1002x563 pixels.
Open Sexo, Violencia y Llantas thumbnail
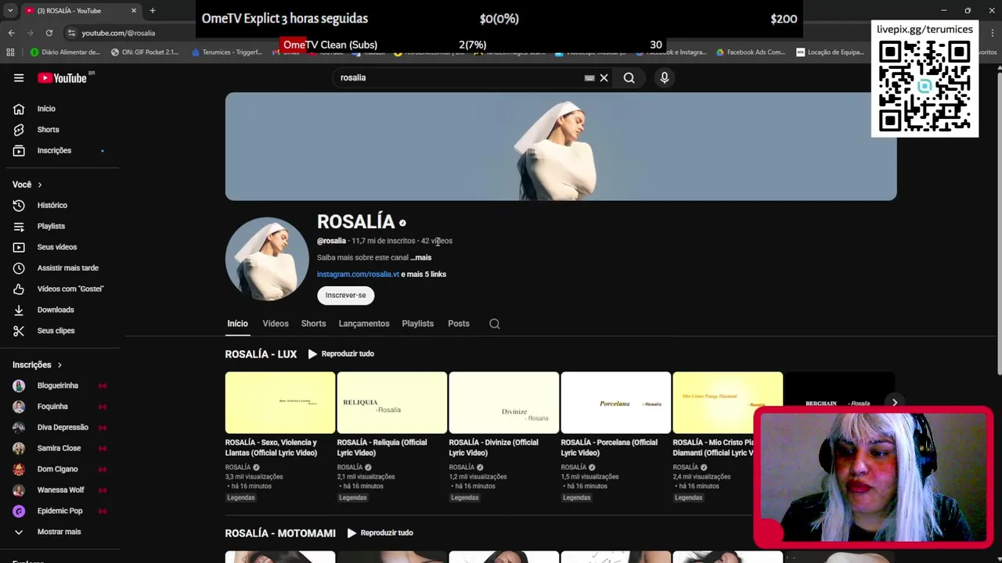pos(280,403)
